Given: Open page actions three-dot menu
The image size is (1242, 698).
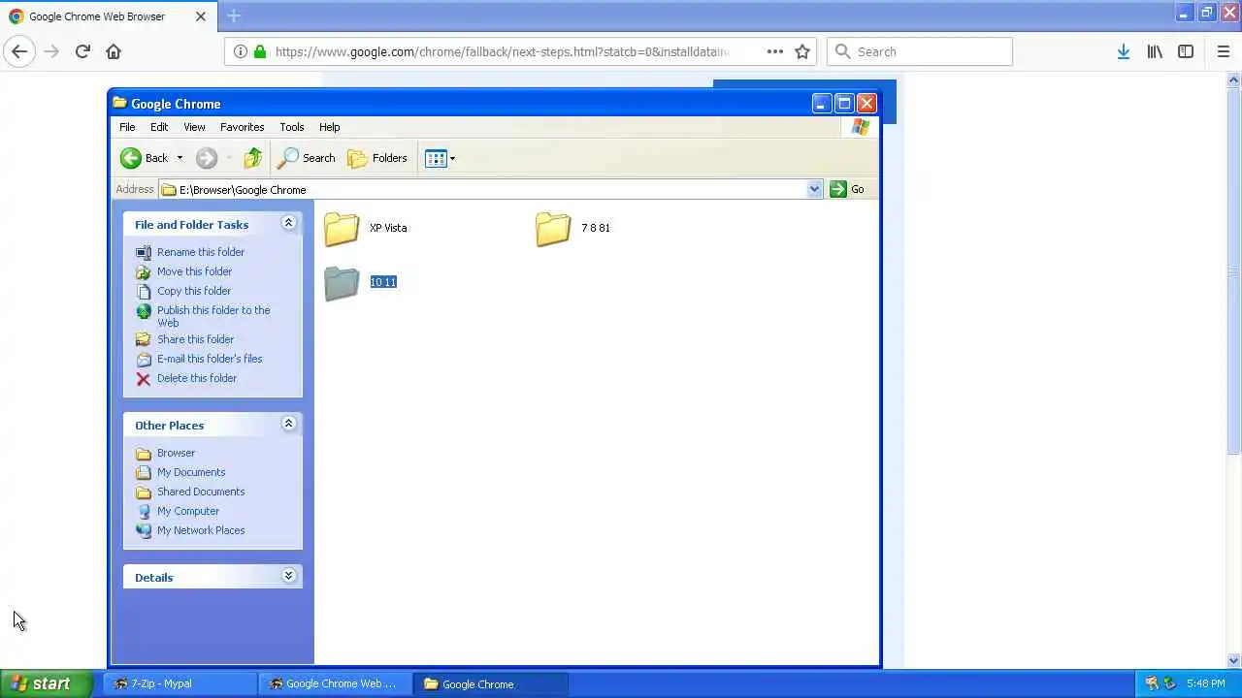Looking at the screenshot, I should (775, 51).
